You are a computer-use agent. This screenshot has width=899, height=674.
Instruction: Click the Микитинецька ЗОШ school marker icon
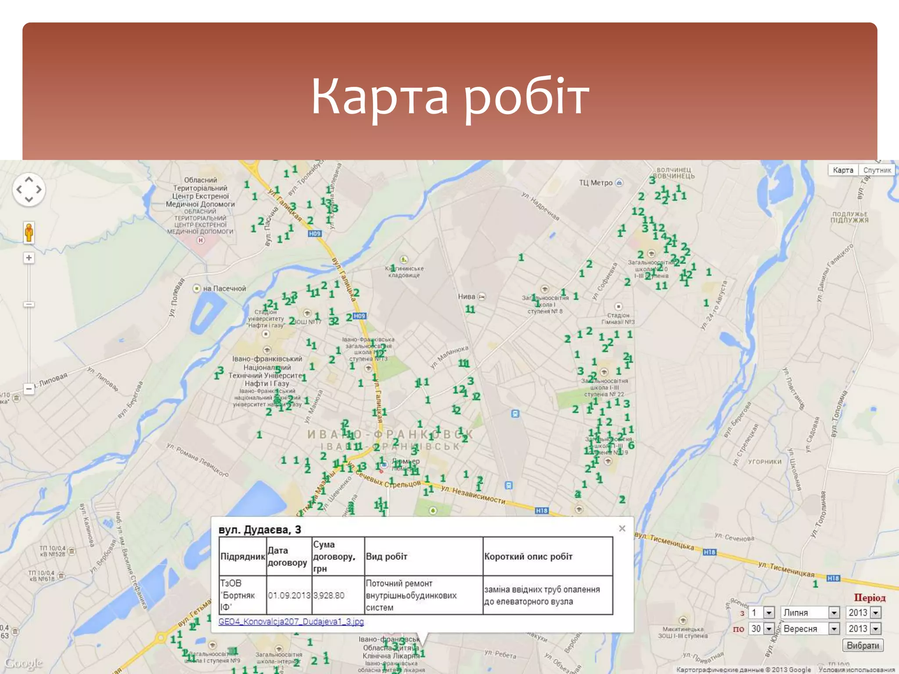pyautogui.click(x=683, y=620)
